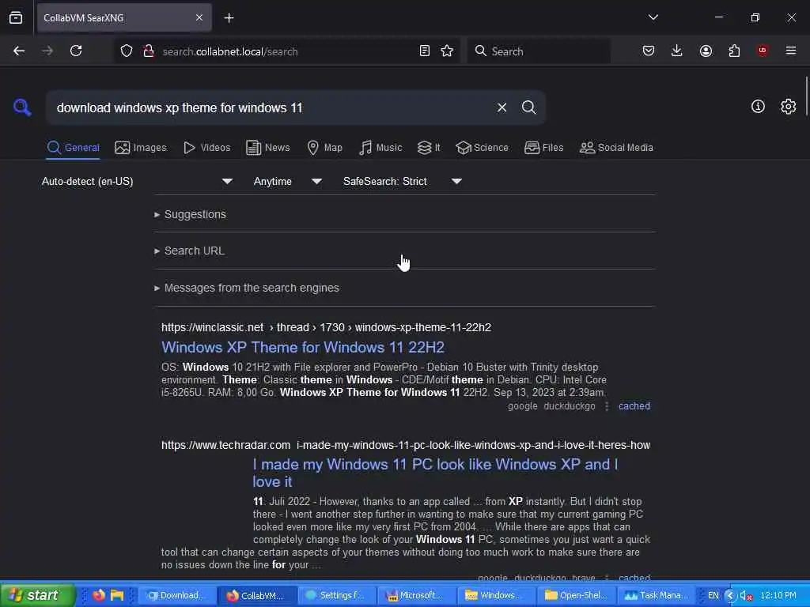The height and width of the screenshot is (607, 810).
Task: Switch to Download taskbar window
Action: tap(176, 595)
